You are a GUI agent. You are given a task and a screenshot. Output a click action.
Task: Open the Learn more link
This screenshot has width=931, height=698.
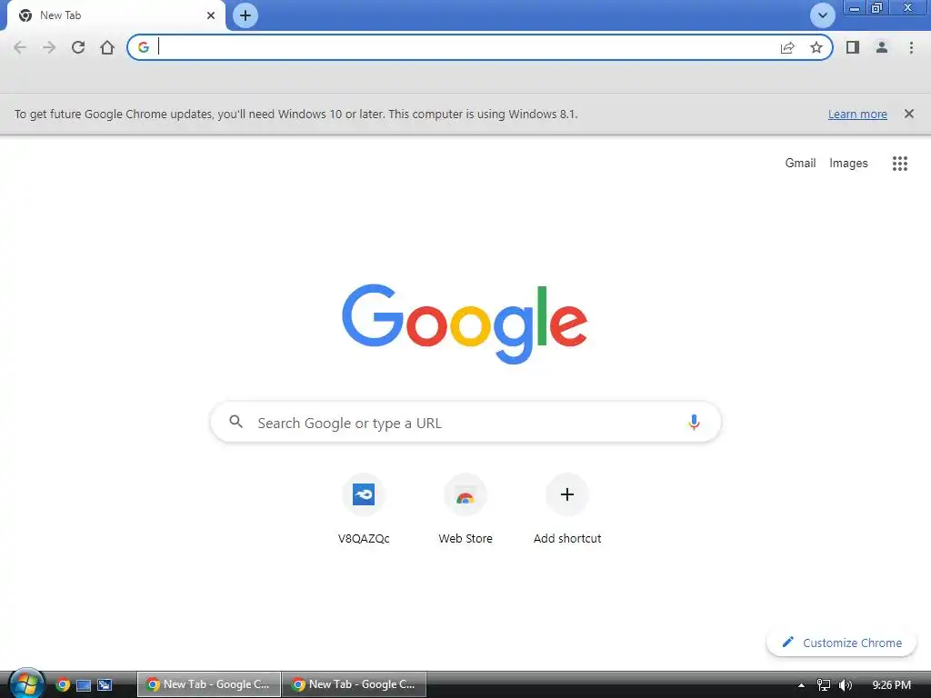coord(857,114)
